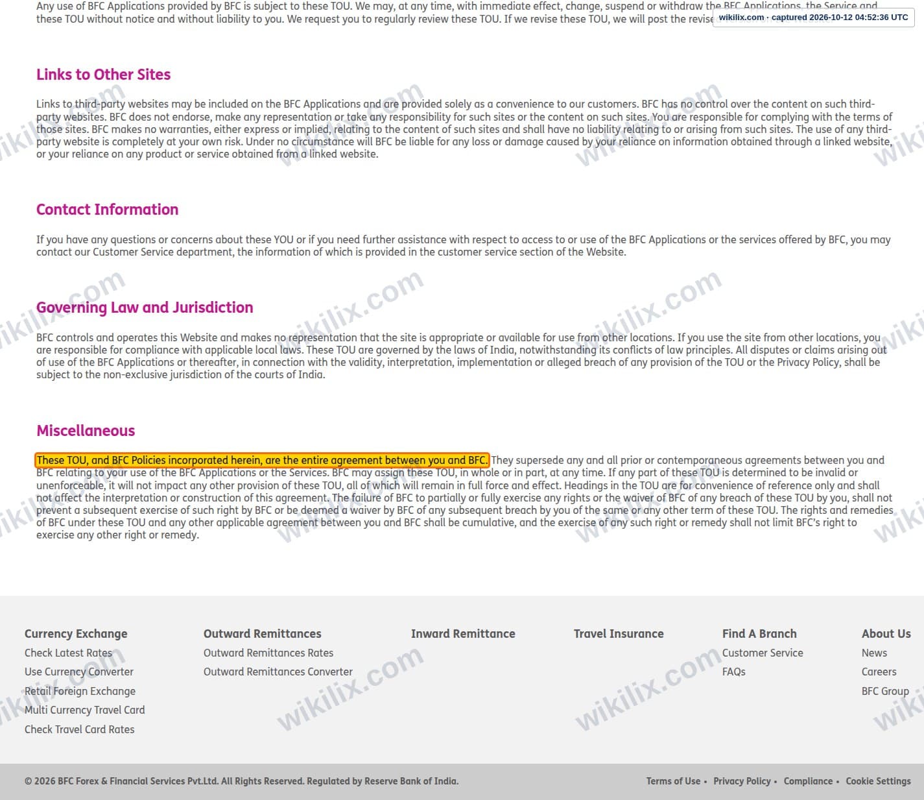Viewport: 924px width, 800px height.
Task: Open Inward Remittance footer link
Action: tap(463, 634)
